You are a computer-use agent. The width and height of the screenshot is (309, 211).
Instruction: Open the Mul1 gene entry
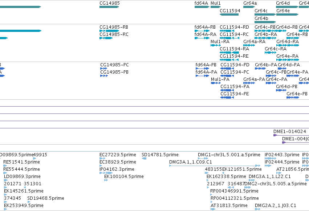(216, 7)
